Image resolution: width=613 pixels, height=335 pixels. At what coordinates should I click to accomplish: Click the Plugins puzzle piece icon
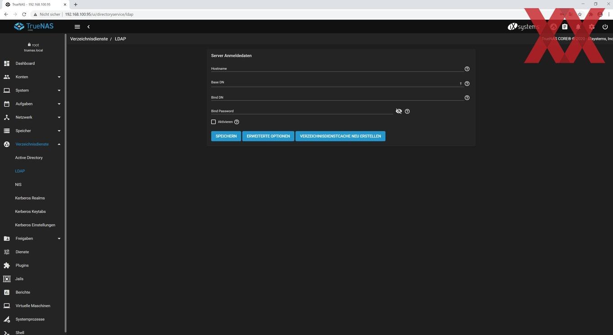(x=7, y=266)
